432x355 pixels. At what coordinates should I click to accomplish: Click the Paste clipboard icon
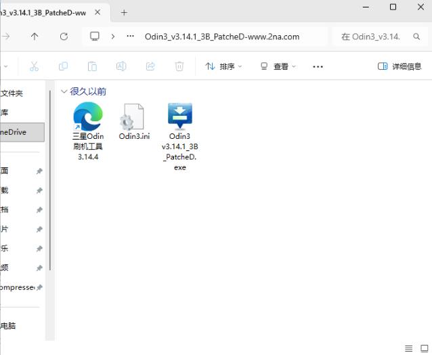point(92,66)
